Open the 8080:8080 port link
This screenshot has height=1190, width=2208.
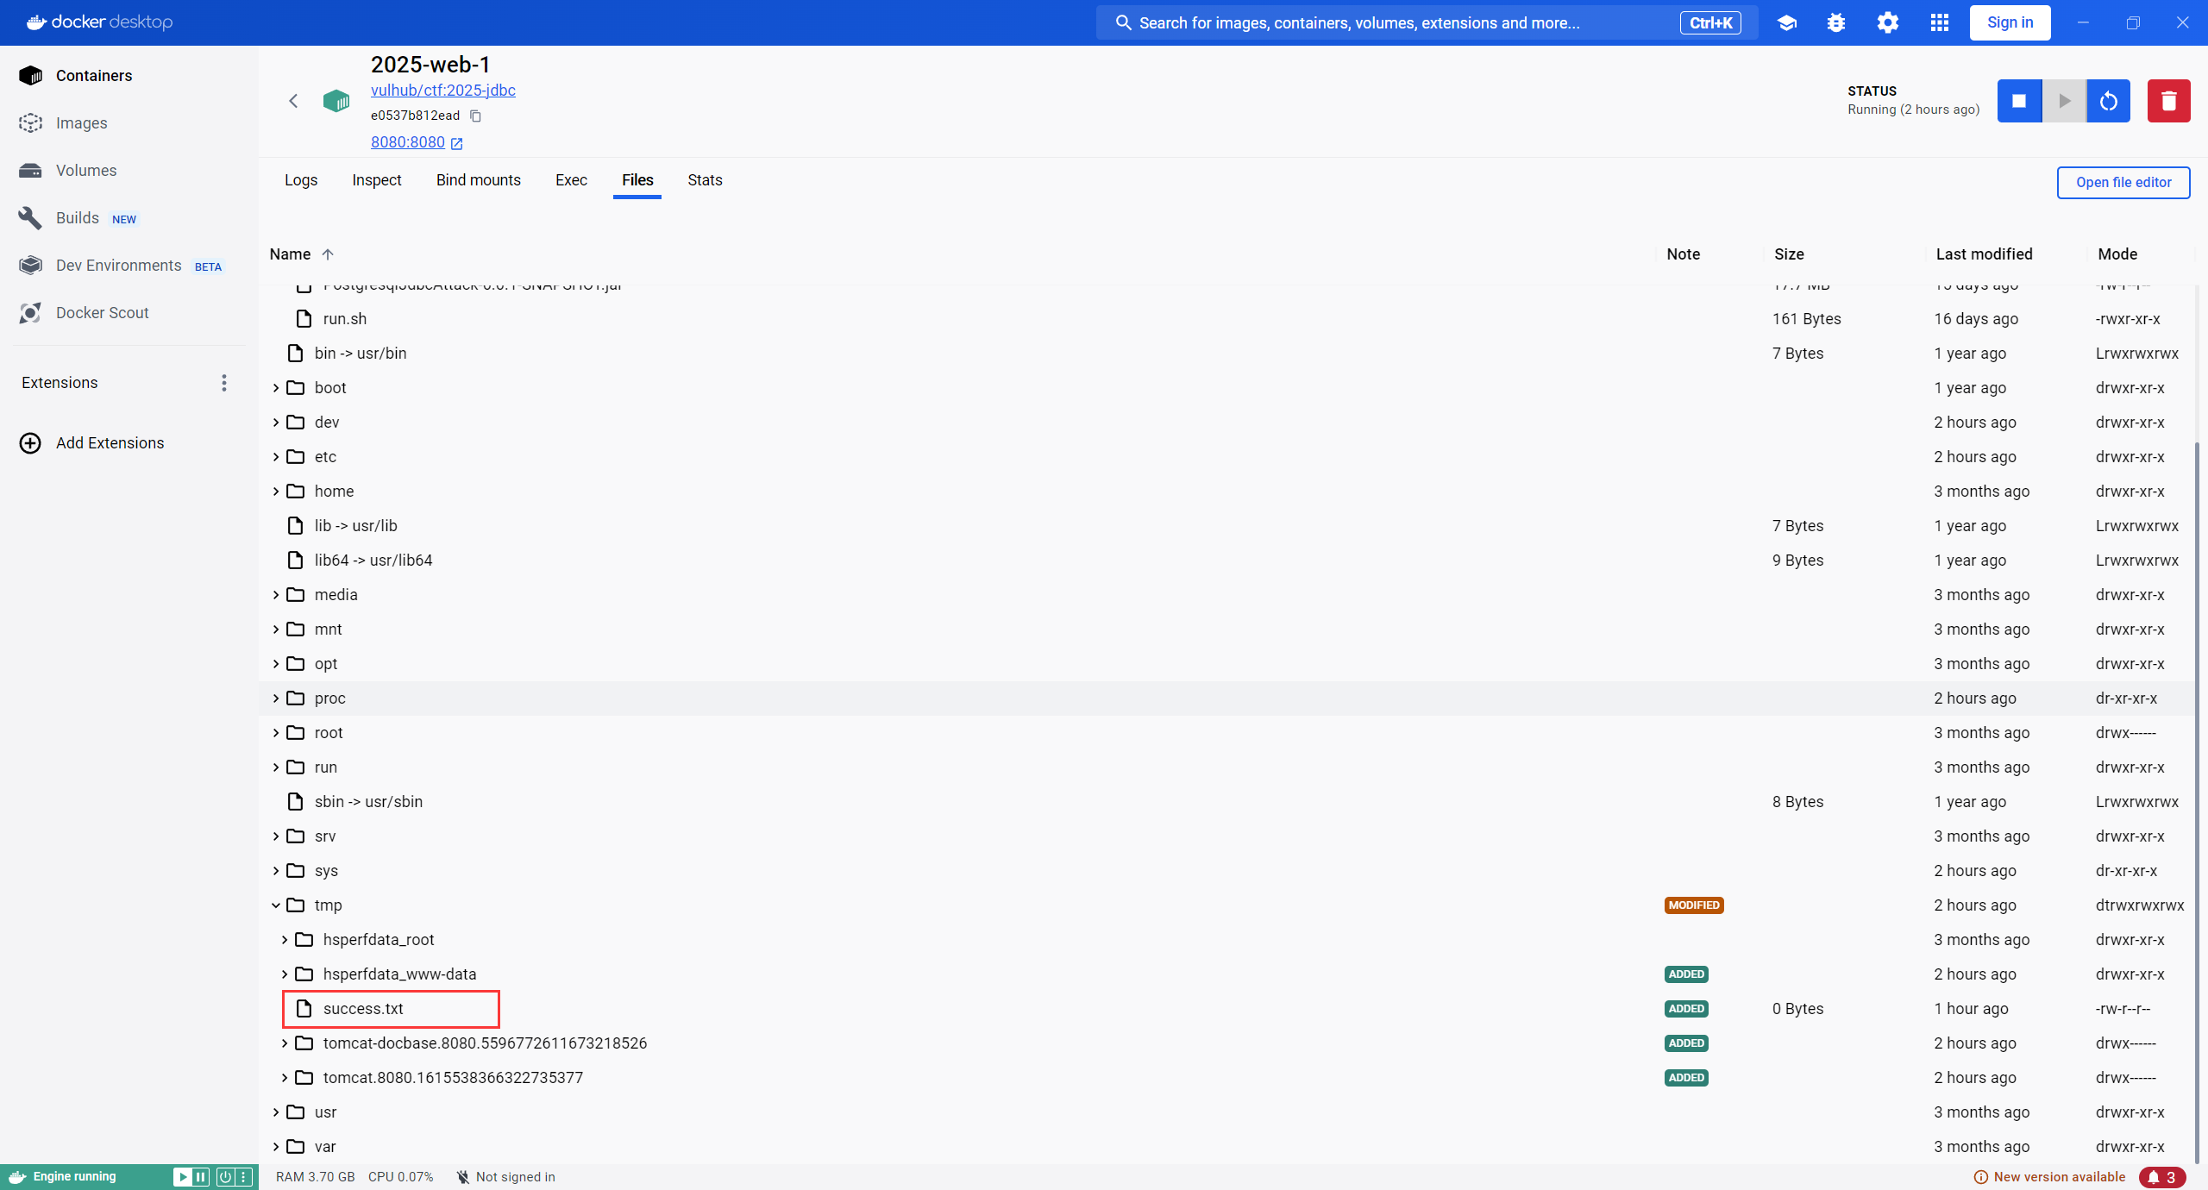click(x=408, y=143)
